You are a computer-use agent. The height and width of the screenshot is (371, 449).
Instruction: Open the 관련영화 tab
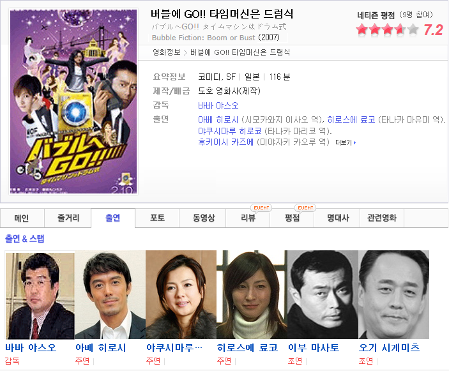(x=382, y=218)
